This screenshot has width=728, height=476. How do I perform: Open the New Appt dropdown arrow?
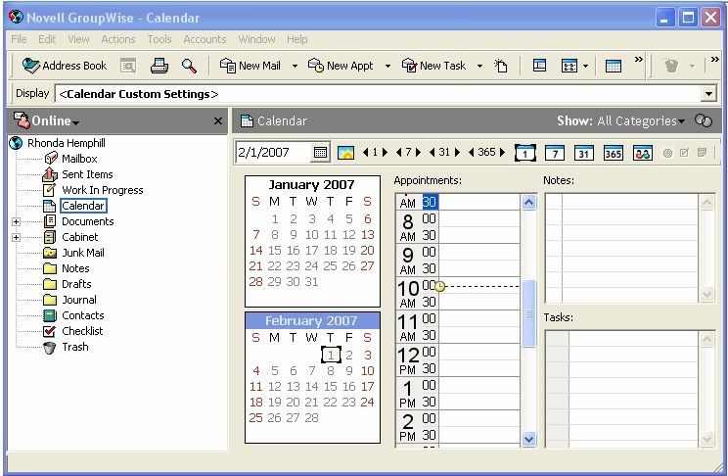(387, 66)
